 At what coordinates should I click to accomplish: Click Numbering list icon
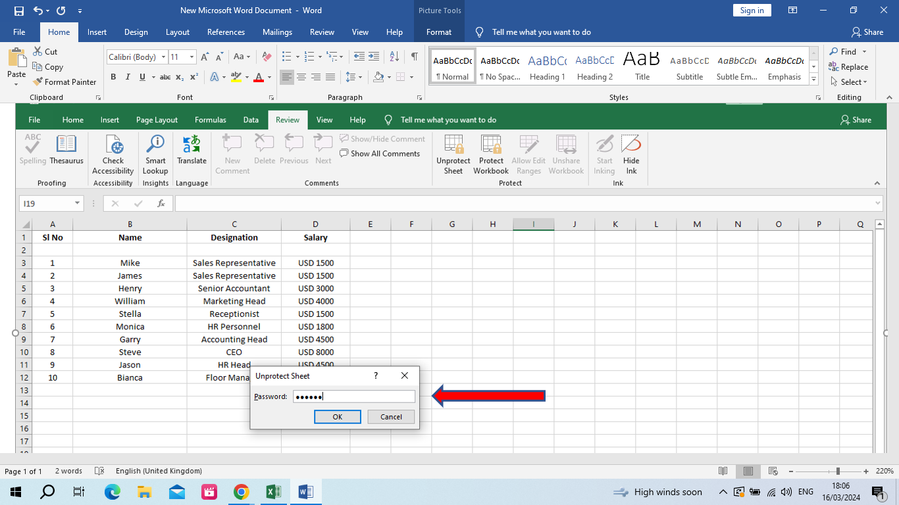pyautogui.click(x=310, y=57)
